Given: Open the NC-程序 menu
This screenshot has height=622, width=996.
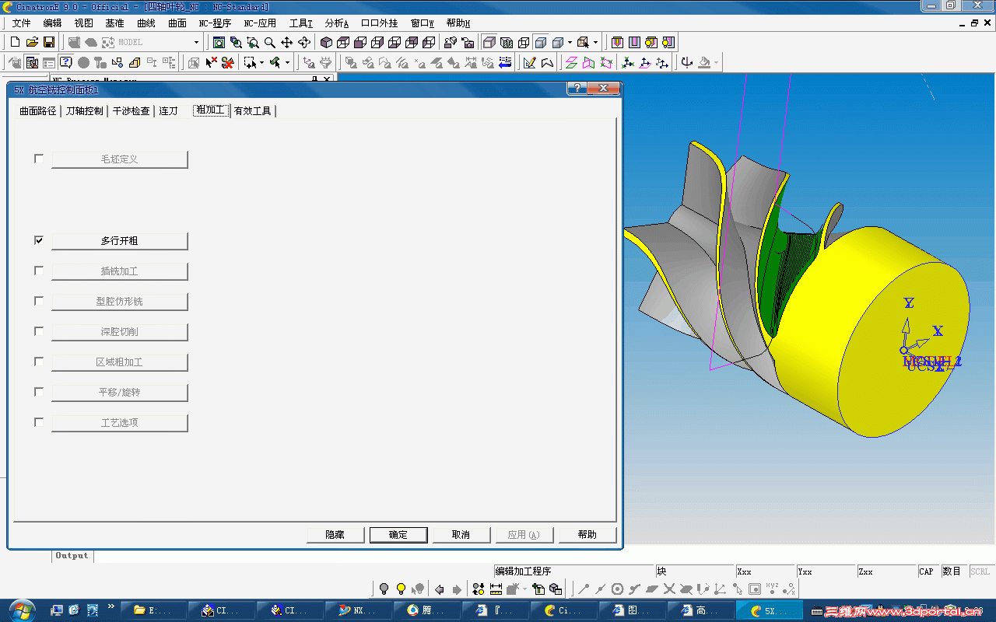Looking at the screenshot, I should coord(215,23).
